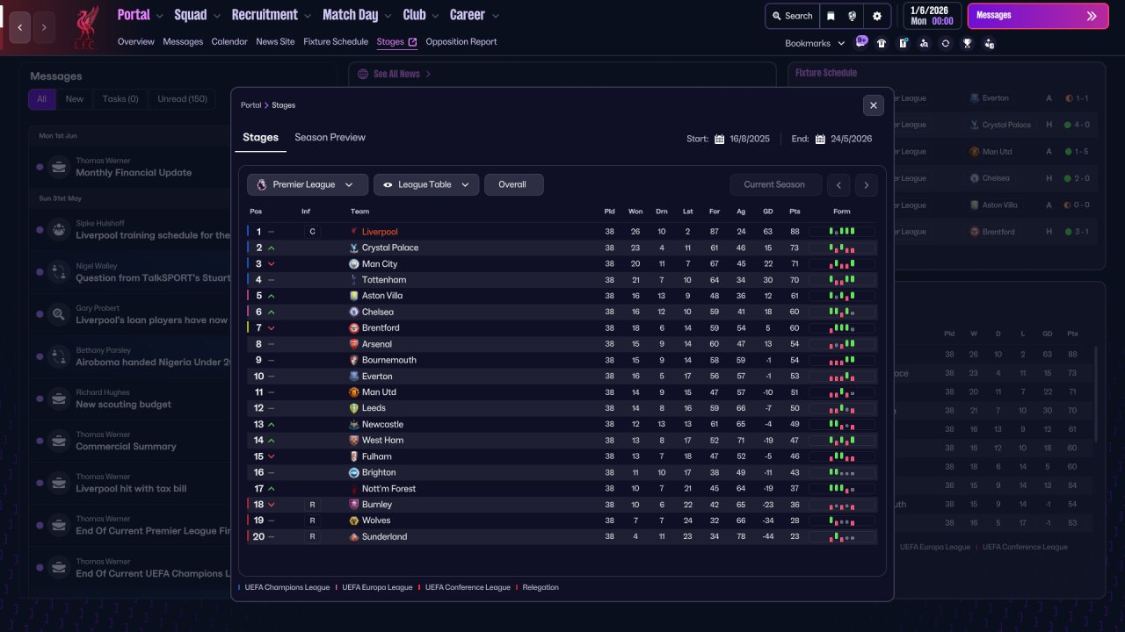This screenshot has width=1125, height=632.
Task: Select the All messages filter
Action: (41, 99)
